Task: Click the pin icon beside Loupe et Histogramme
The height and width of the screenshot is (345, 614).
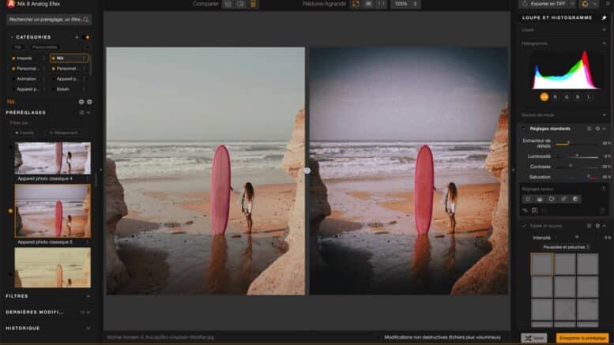Action: tap(605, 17)
